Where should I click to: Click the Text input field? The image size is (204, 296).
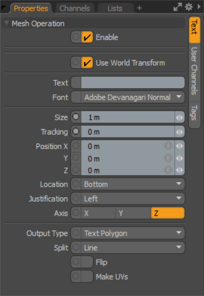[133, 82]
